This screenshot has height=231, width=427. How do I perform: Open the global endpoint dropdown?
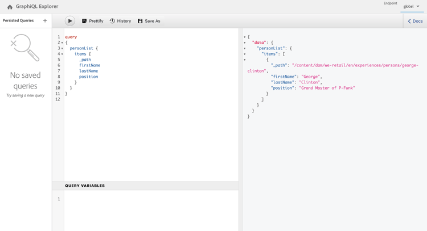click(411, 7)
